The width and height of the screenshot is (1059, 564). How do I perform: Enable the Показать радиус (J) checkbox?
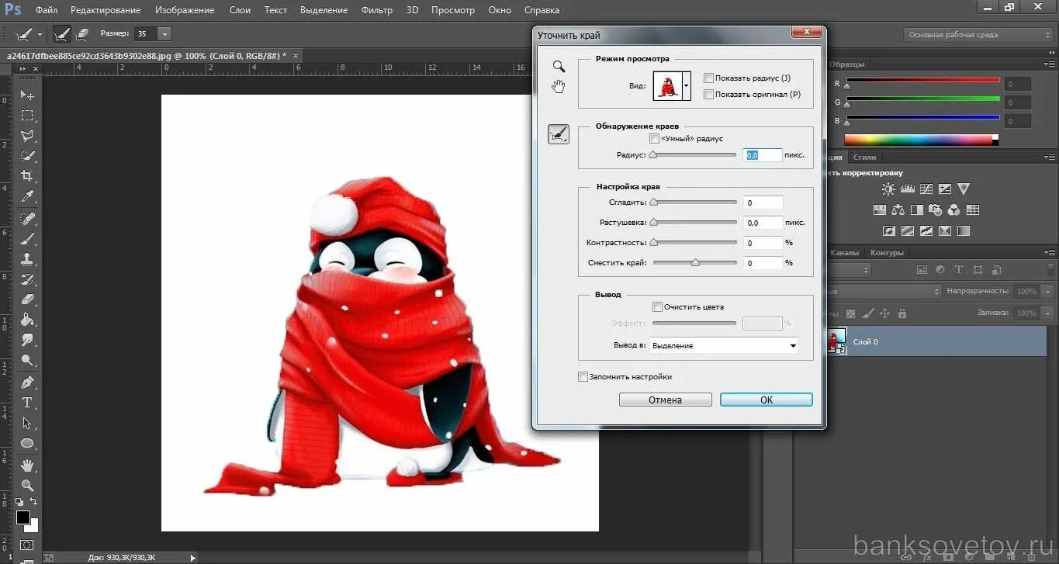pyautogui.click(x=708, y=78)
